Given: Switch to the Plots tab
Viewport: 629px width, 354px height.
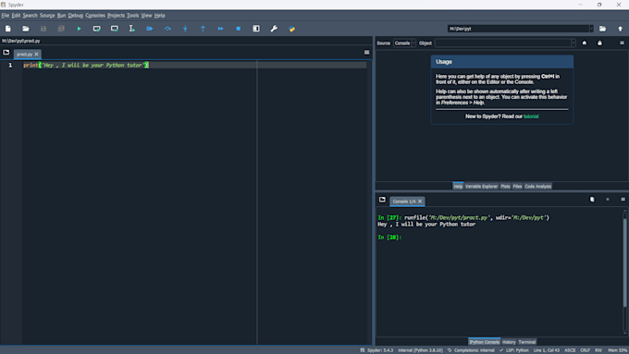Looking at the screenshot, I should (x=505, y=186).
